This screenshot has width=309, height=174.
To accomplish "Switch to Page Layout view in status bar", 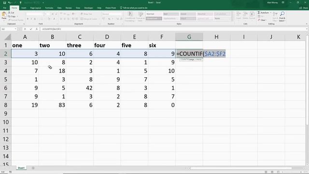I will point(272,172).
